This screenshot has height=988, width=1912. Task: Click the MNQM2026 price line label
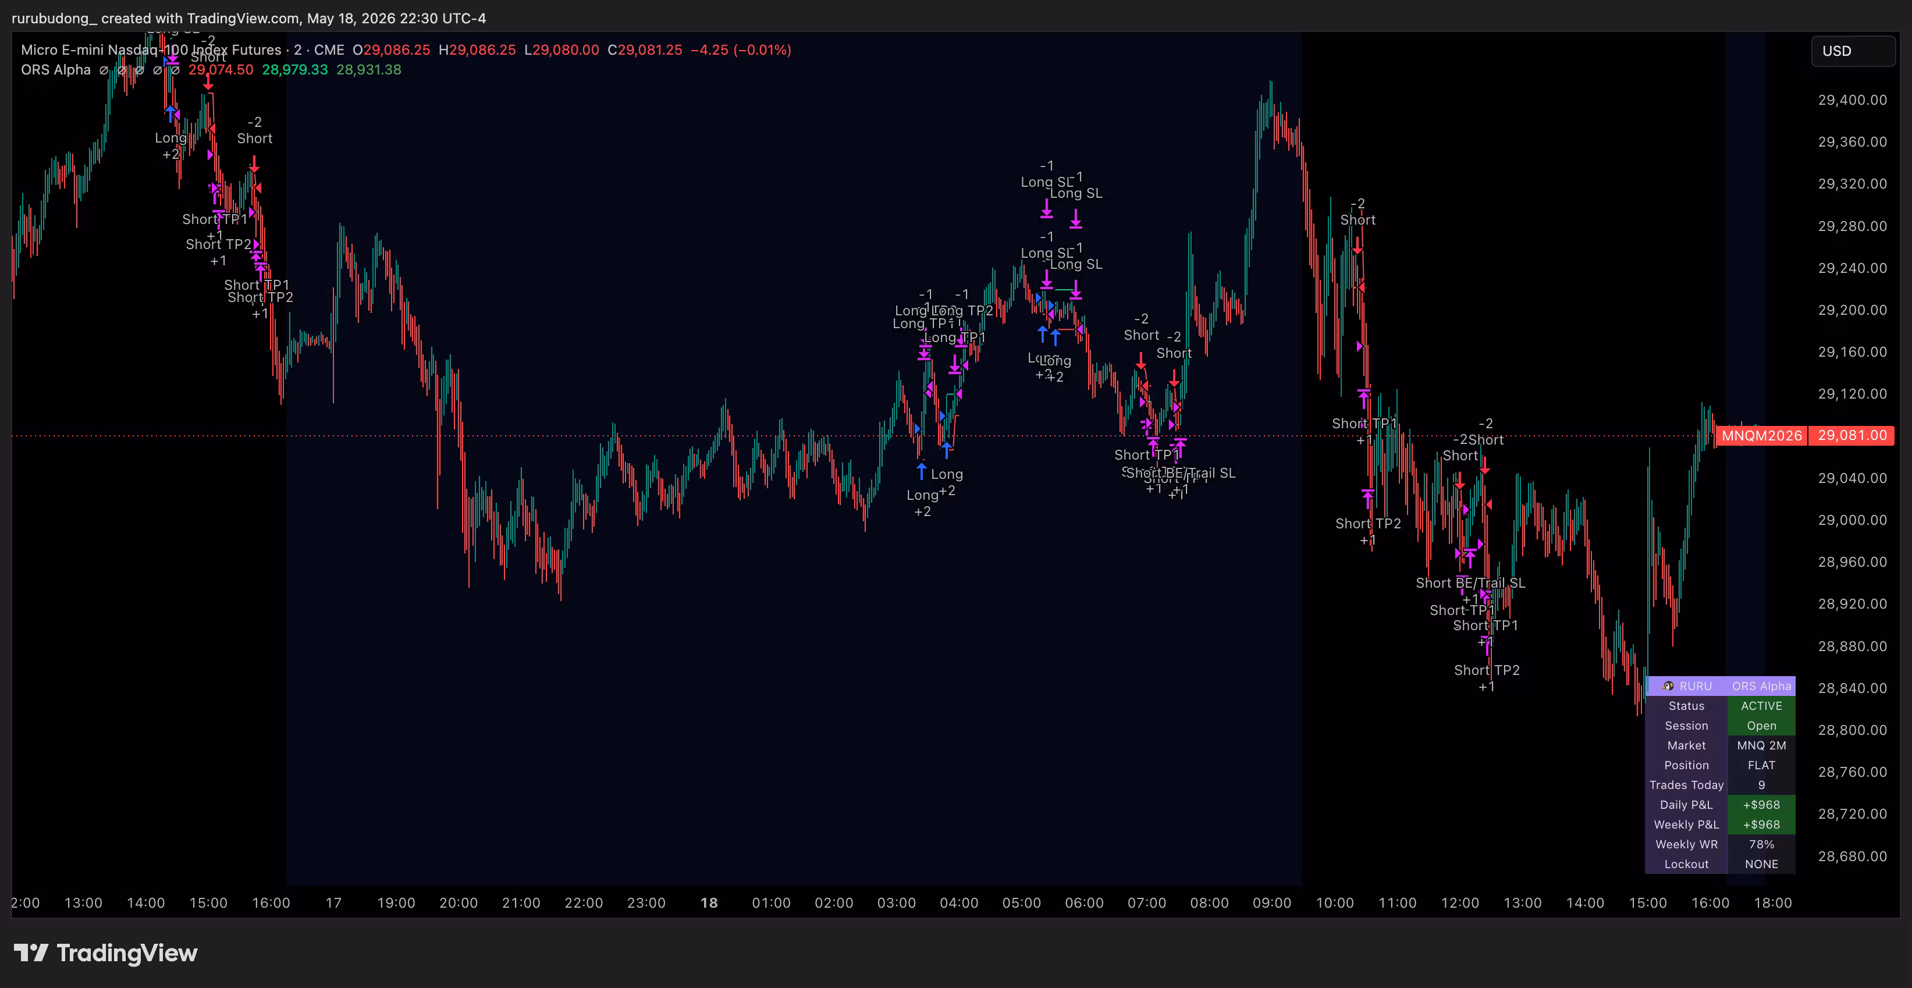pos(1761,436)
